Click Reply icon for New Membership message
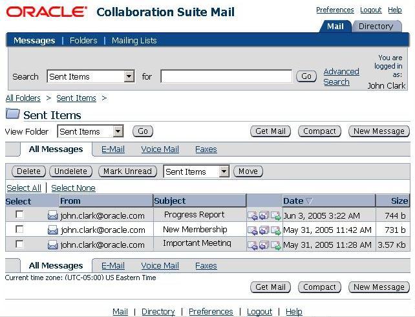This screenshot has width=415, height=317. [253, 230]
